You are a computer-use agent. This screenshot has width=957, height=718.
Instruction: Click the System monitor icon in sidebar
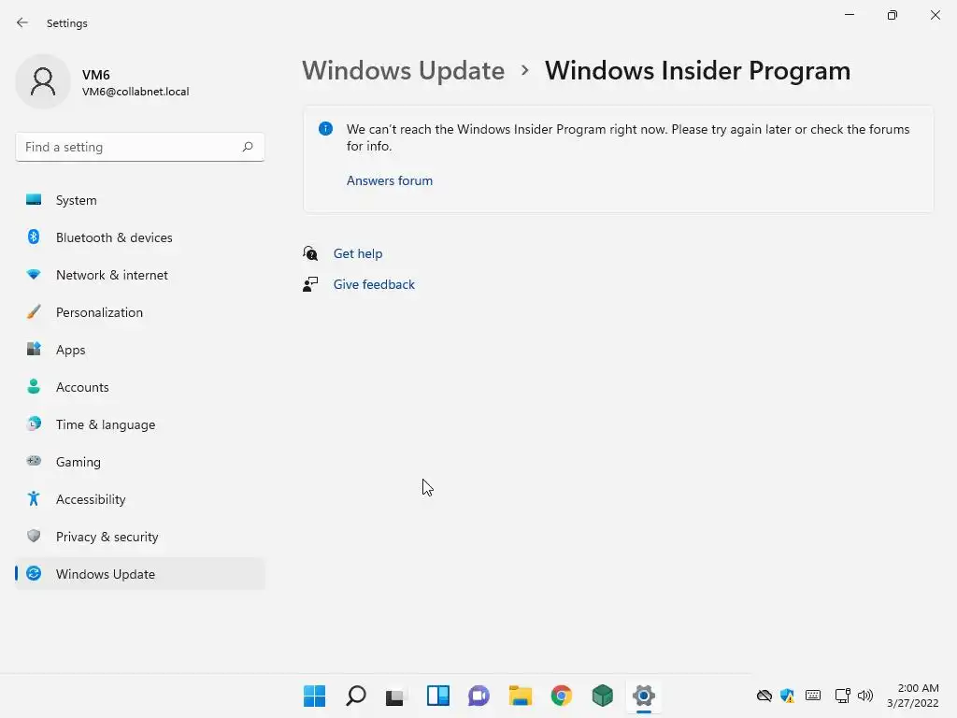(34, 200)
